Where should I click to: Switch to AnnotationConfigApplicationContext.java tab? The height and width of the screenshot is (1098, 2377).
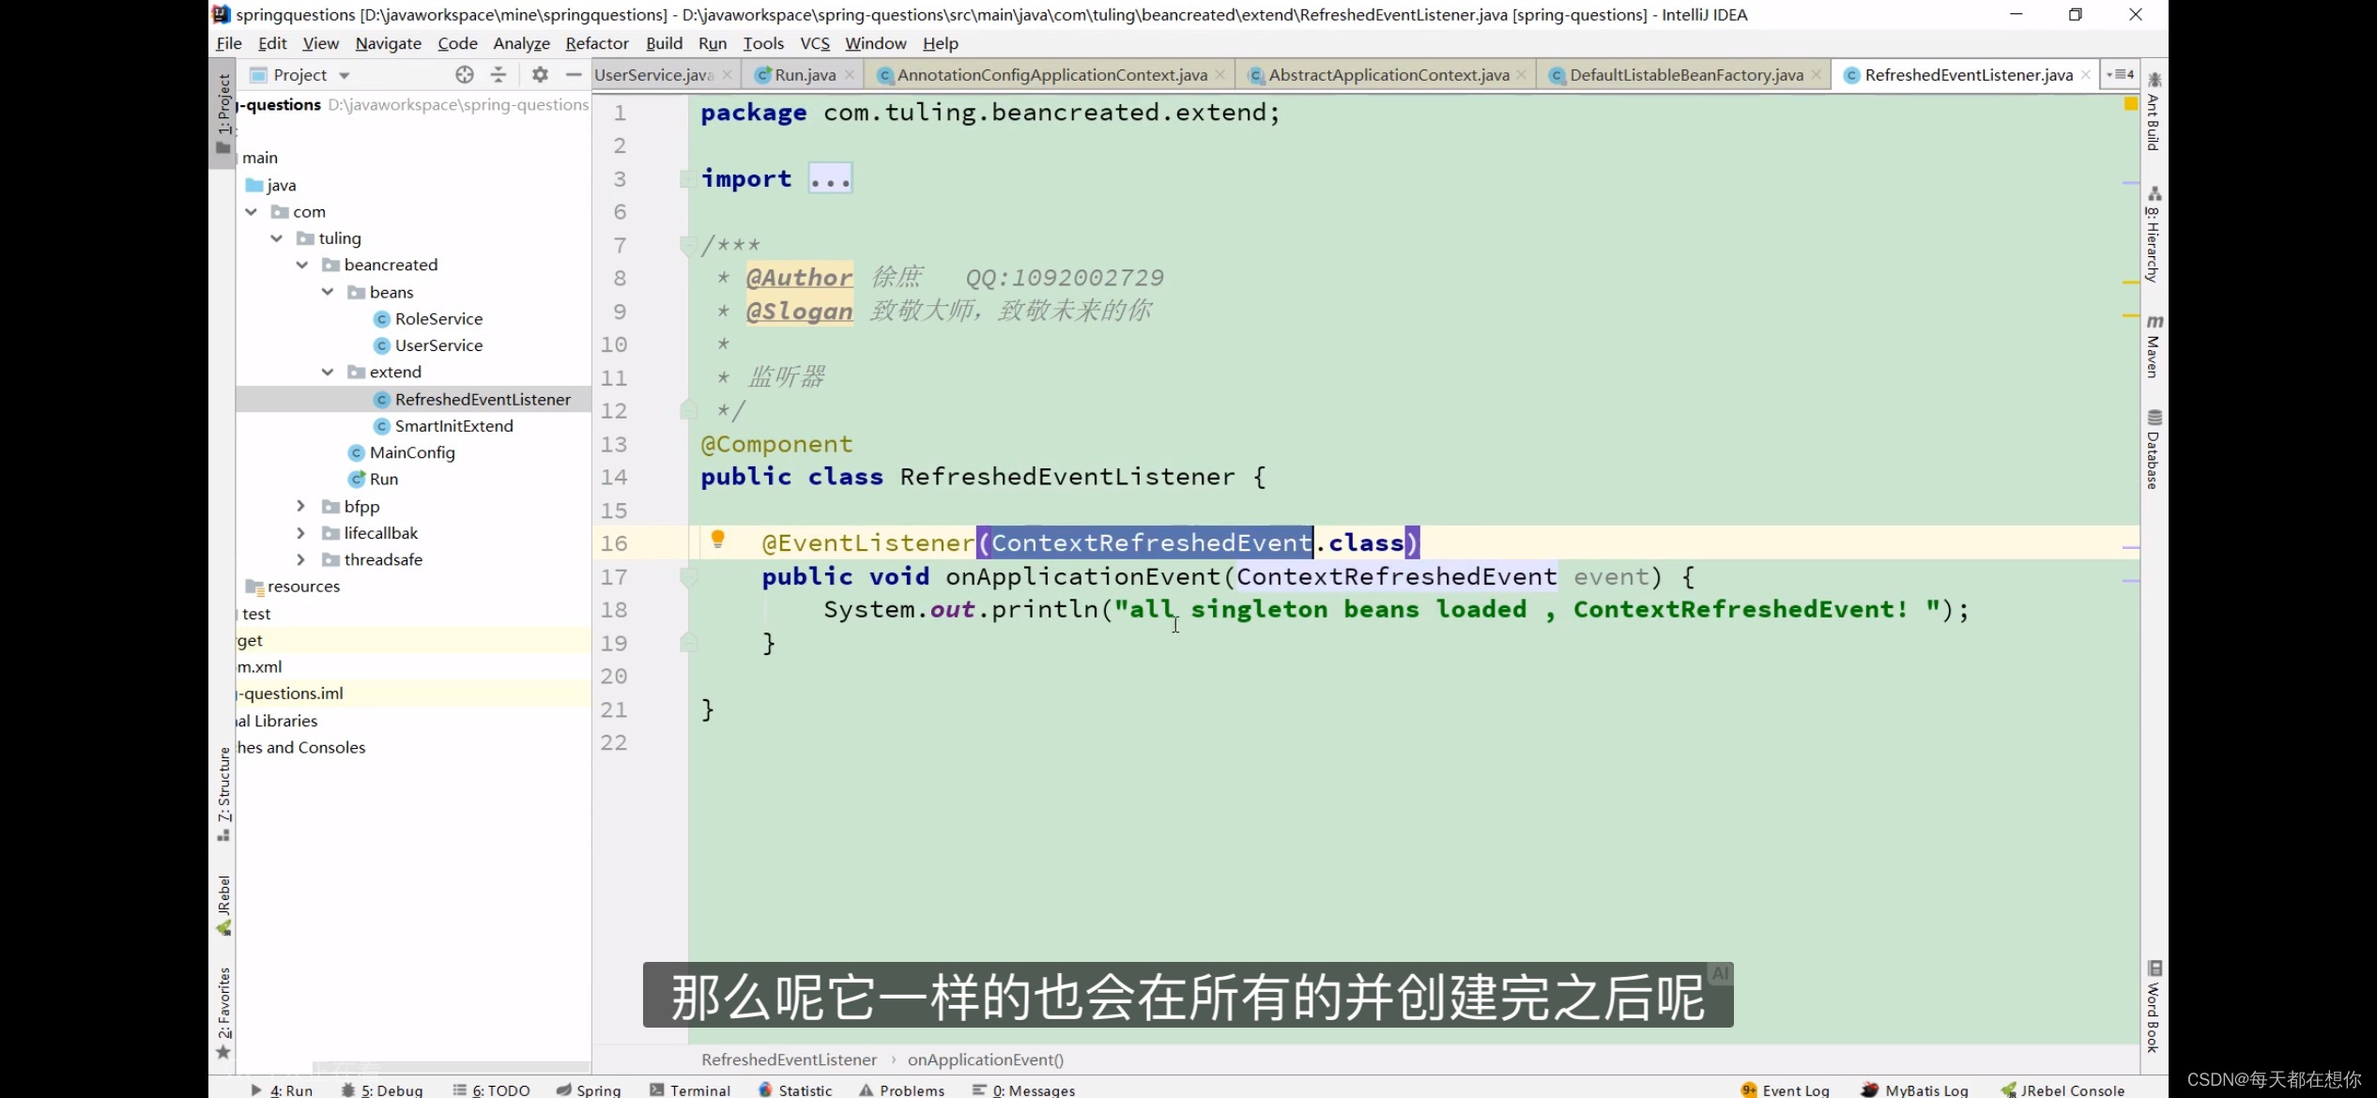[x=1051, y=75]
